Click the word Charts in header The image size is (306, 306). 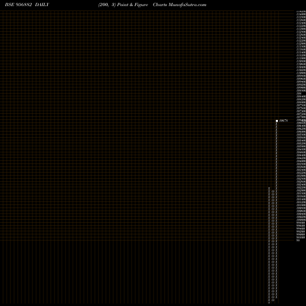[160, 5]
